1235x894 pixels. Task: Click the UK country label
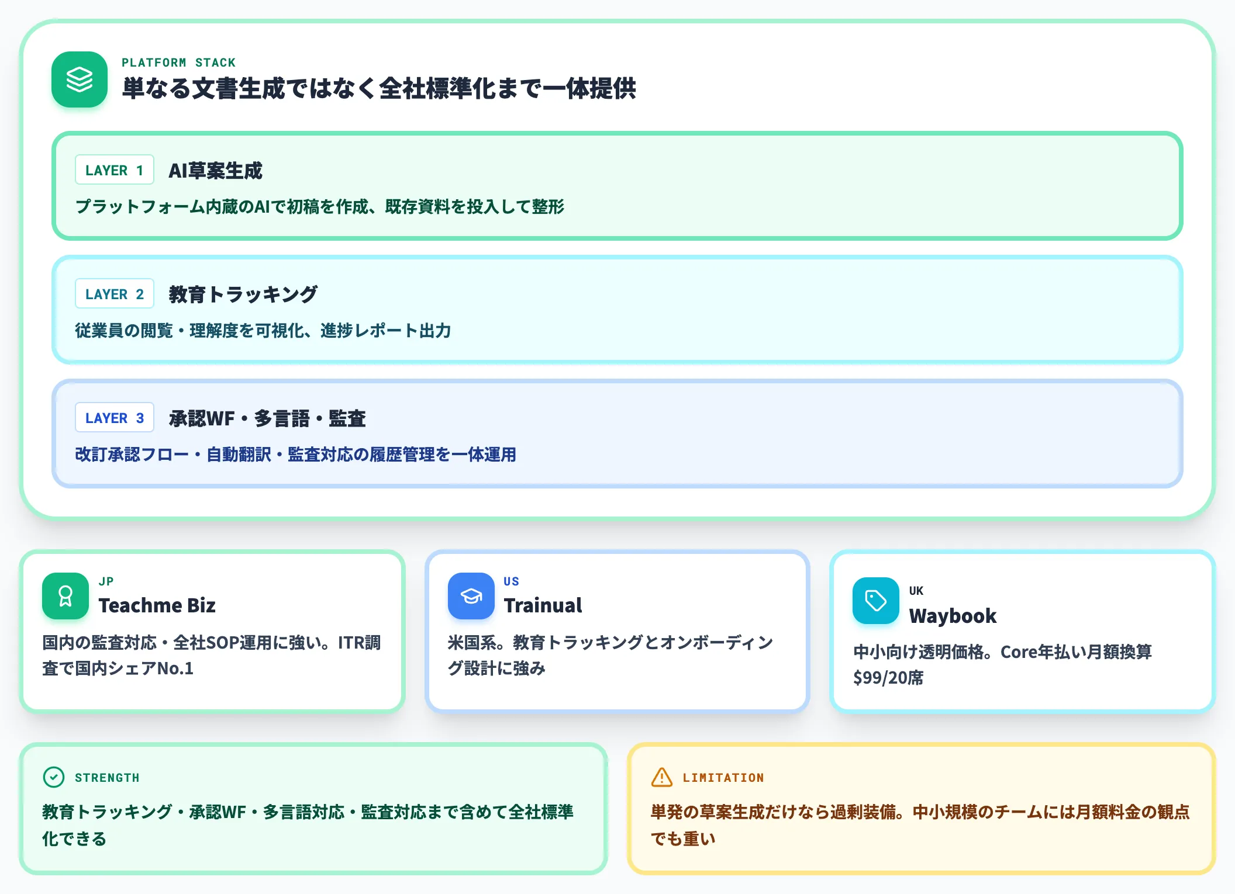916,591
